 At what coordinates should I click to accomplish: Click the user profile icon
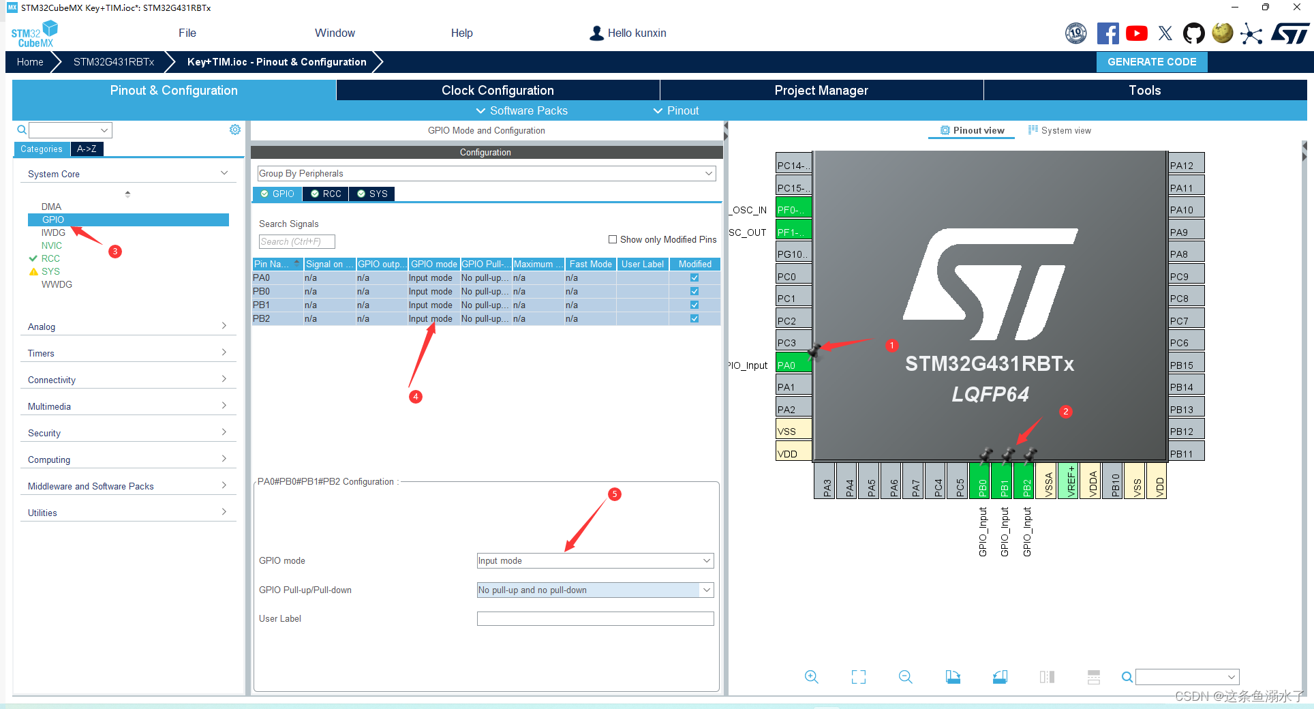coord(596,33)
